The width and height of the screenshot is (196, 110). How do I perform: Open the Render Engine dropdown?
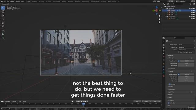click(187, 45)
